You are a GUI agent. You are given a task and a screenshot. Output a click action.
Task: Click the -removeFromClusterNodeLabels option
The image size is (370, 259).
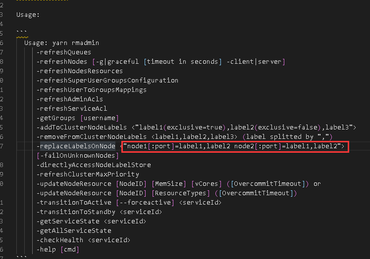92,137
